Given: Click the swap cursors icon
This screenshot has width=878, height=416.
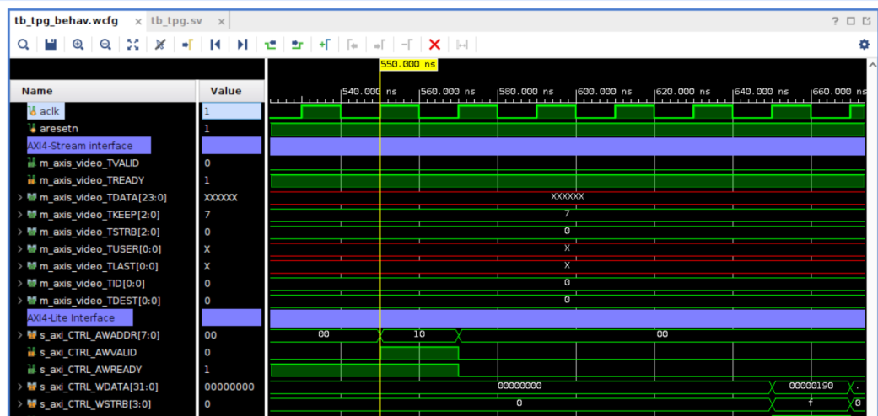Looking at the screenshot, I should 407,45.
